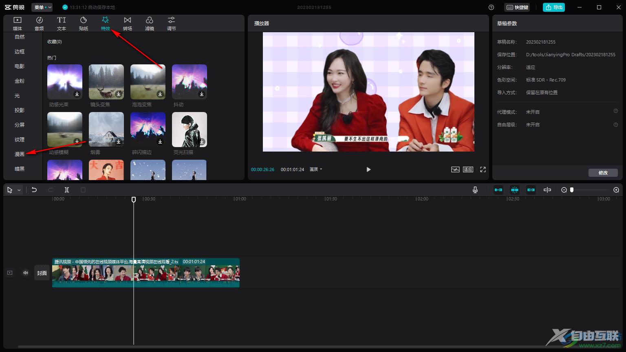Click the 导出 export button
The image size is (626, 352).
554,7
